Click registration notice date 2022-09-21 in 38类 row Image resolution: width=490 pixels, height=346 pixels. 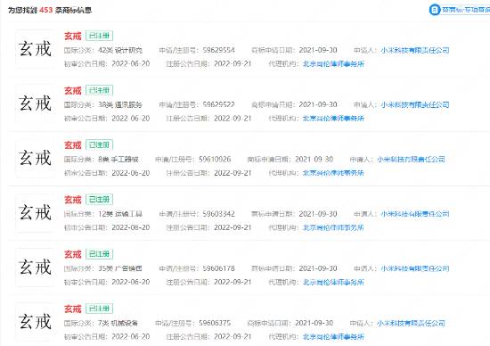pos(233,119)
